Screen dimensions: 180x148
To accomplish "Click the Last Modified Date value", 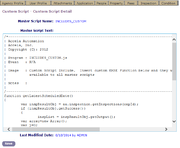I will pos(71,135).
